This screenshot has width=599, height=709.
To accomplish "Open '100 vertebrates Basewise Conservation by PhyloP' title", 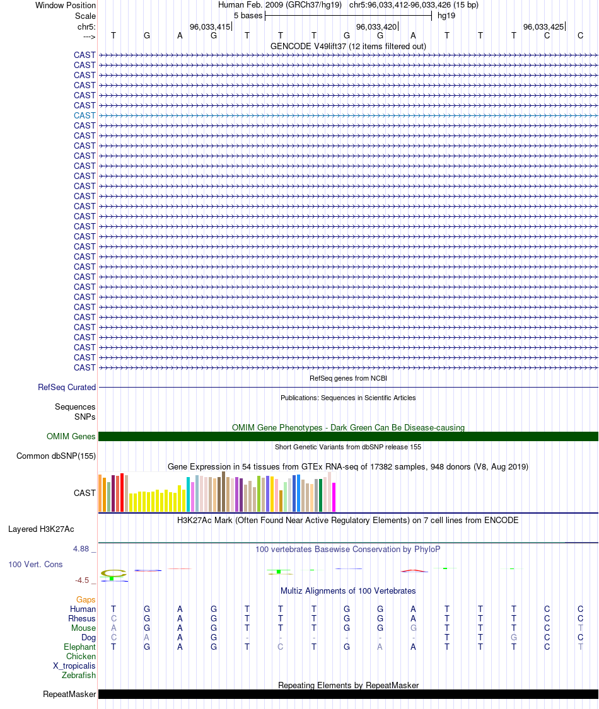I will pyautogui.click(x=348, y=550).
